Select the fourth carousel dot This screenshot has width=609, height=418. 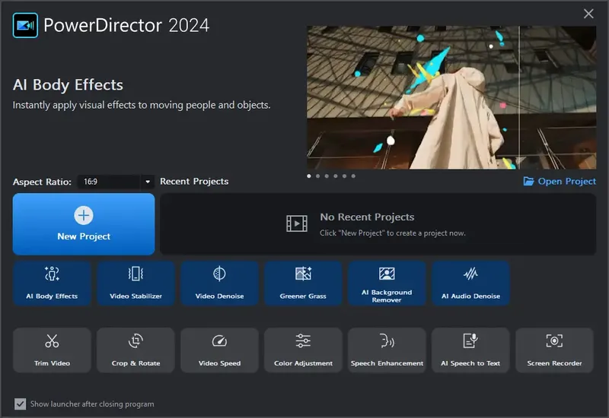[336, 176]
